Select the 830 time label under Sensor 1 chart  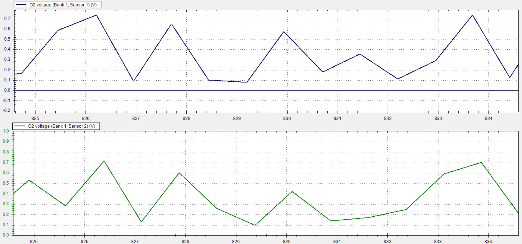(287, 118)
